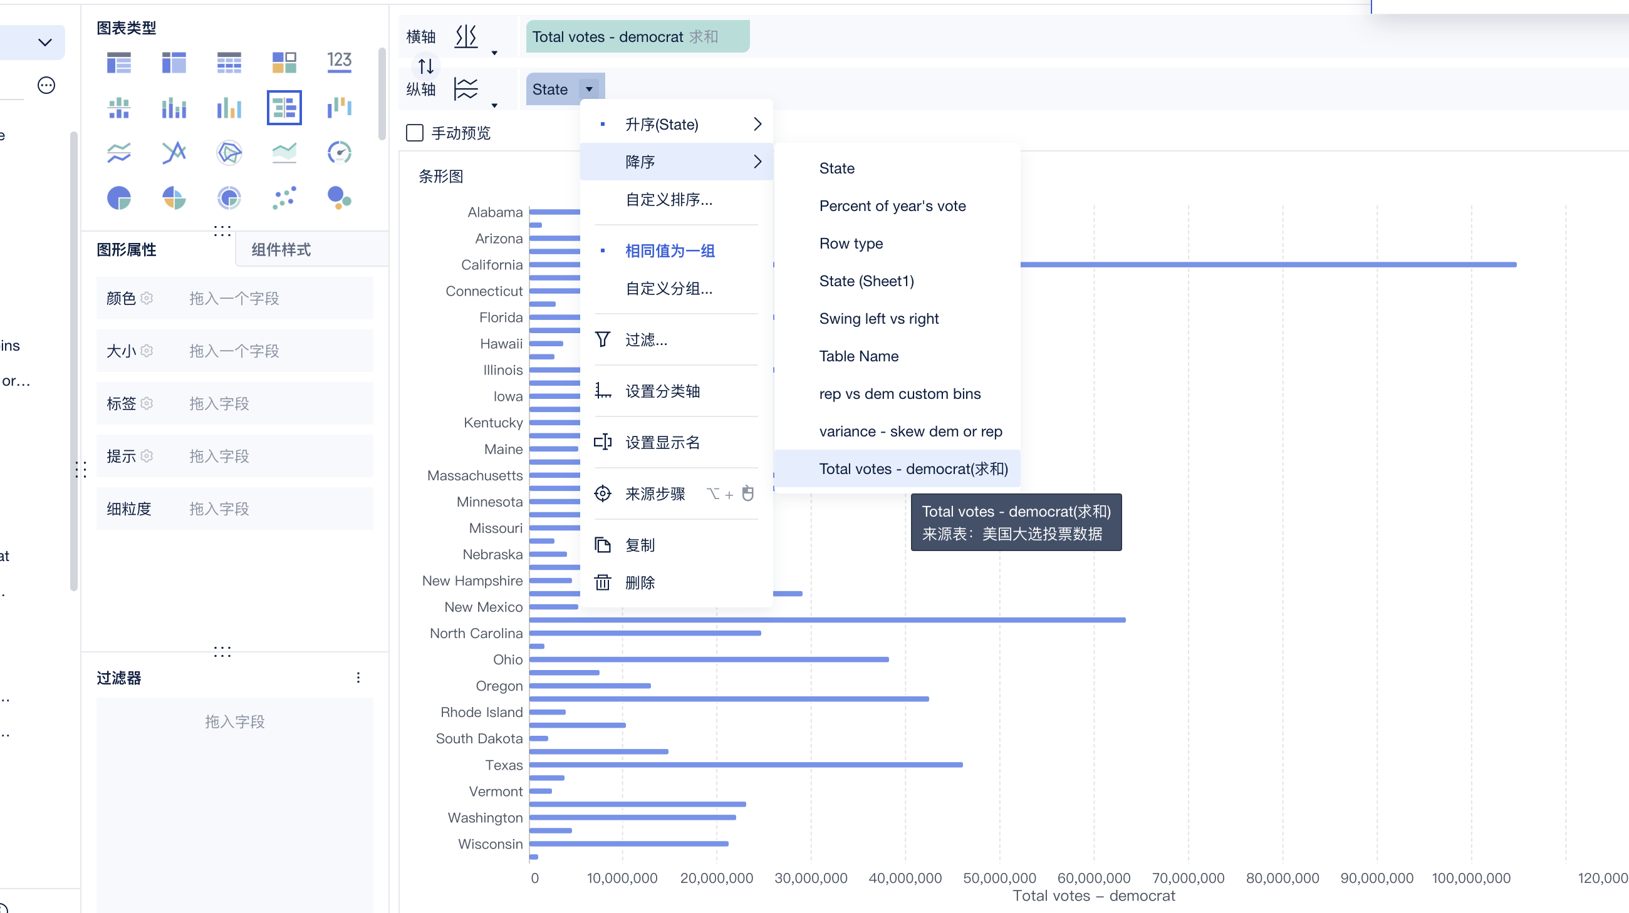Open color settings gear next to 颜色
This screenshot has width=1629, height=913.
click(x=147, y=298)
